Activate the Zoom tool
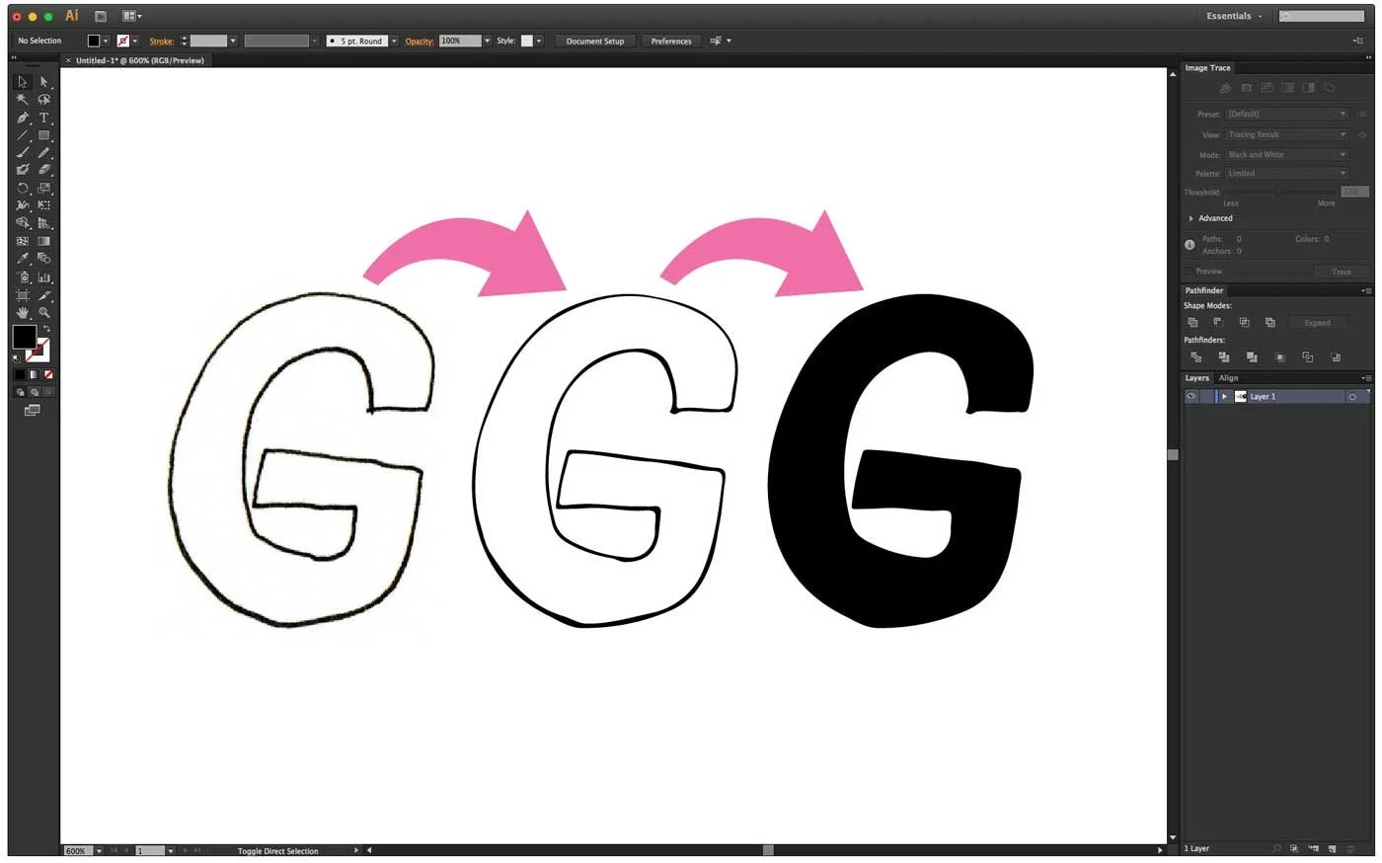 [x=44, y=312]
